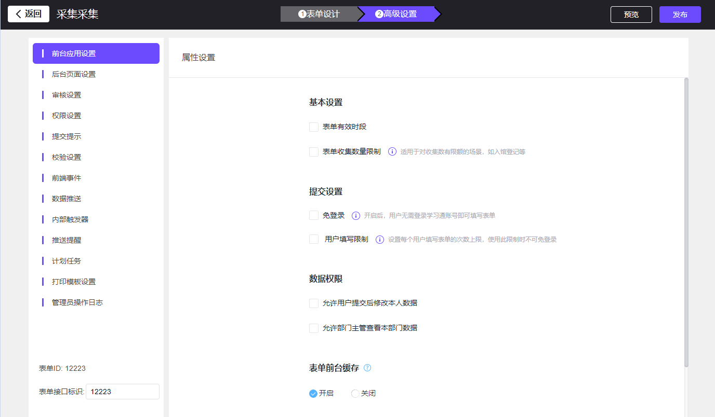
Task: Go to 数据推送 settings
Action: [x=96, y=199]
